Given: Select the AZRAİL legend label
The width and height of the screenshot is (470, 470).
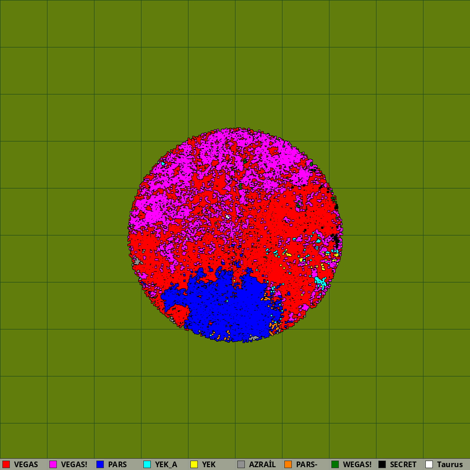Looking at the screenshot, I should 262,465.
